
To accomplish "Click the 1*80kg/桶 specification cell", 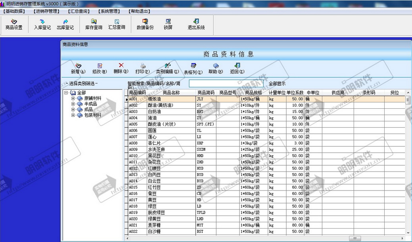I will tap(254, 225).
